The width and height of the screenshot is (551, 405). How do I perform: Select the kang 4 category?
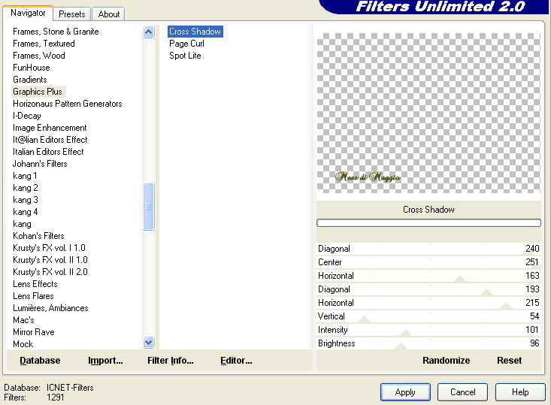(26, 212)
